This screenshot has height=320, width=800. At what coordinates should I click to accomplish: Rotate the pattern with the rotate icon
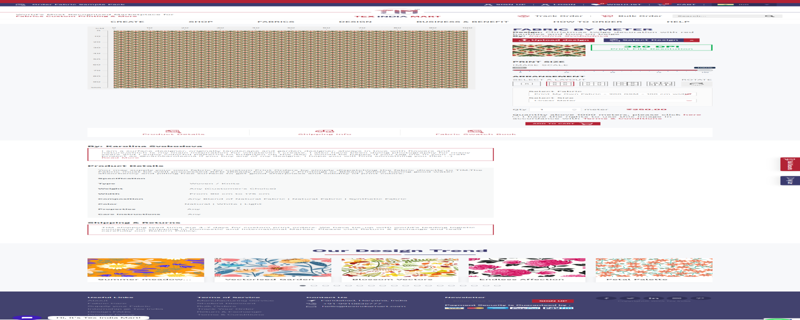pos(696,84)
